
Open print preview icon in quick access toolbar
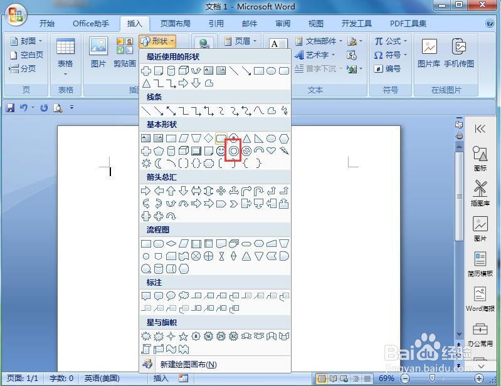tap(58, 108)
